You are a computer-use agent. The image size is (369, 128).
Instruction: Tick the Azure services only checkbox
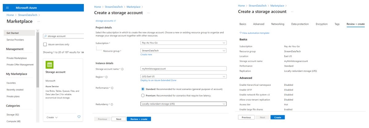[x=45, y=44]
